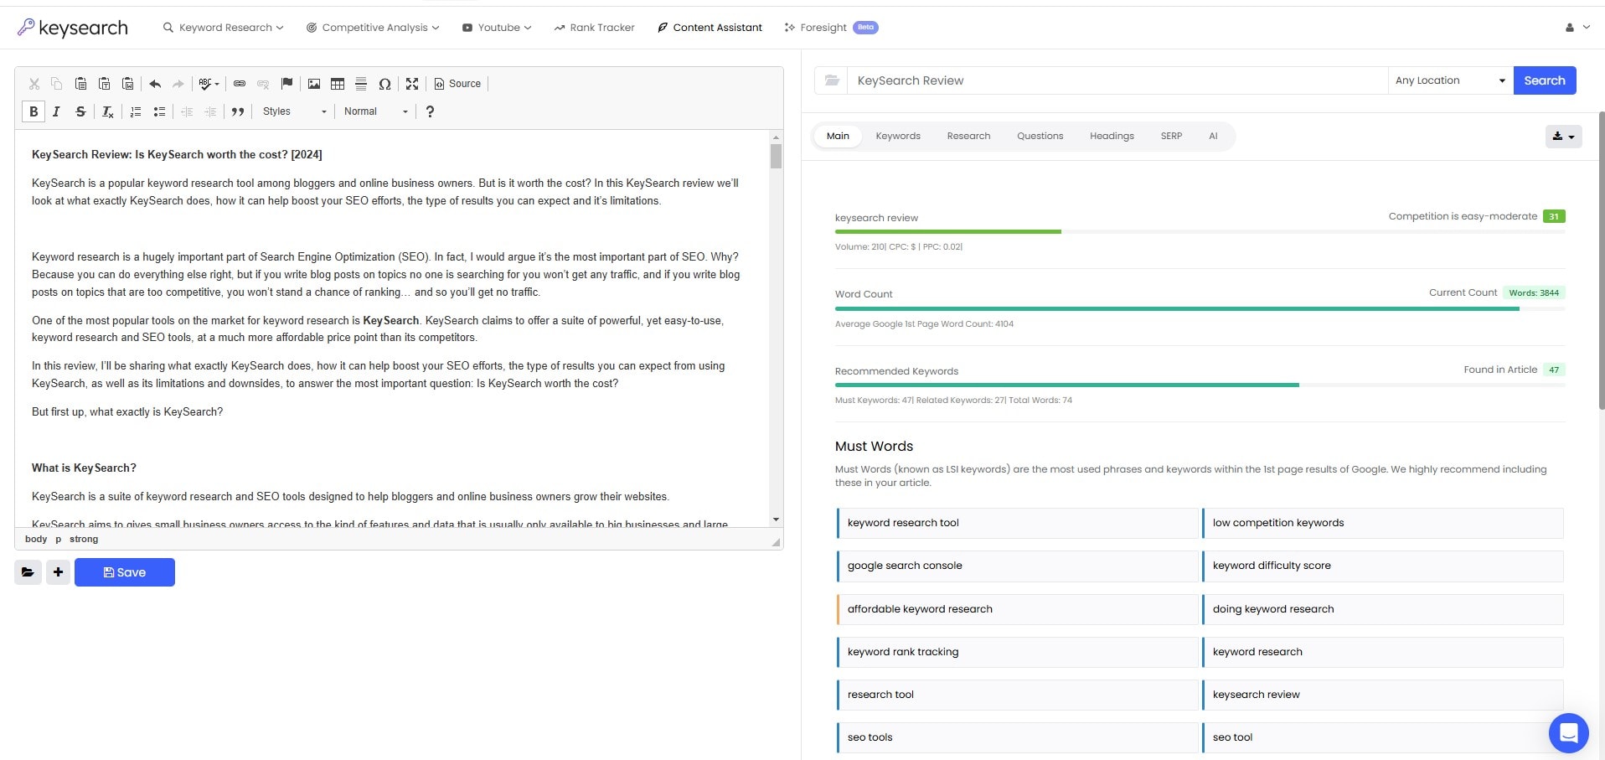Click the Save button
Screen dimensions: 1605x760
pos(125,572)
